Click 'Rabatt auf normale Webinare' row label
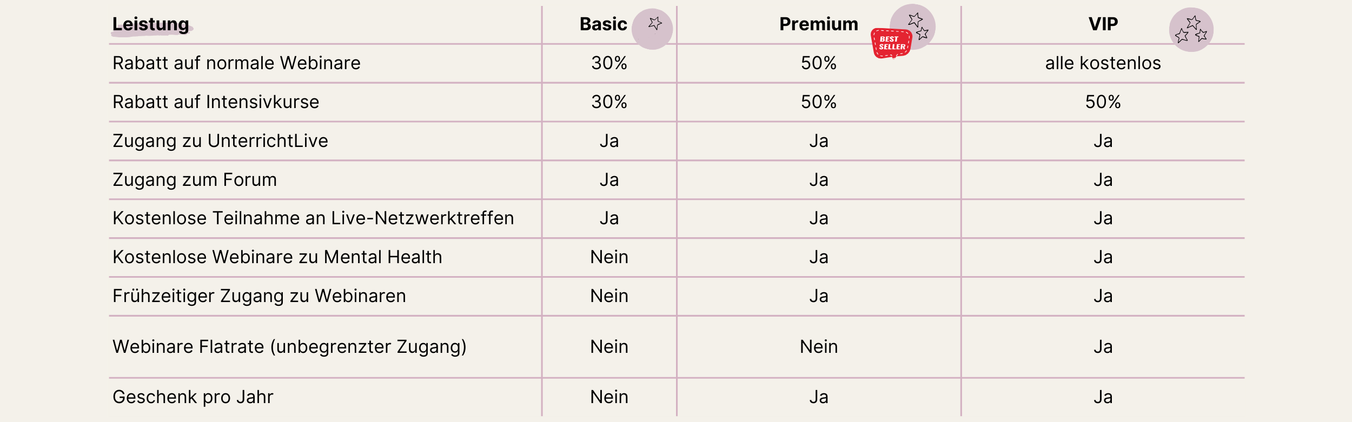1352x422 pixels. tap(236, 63)
